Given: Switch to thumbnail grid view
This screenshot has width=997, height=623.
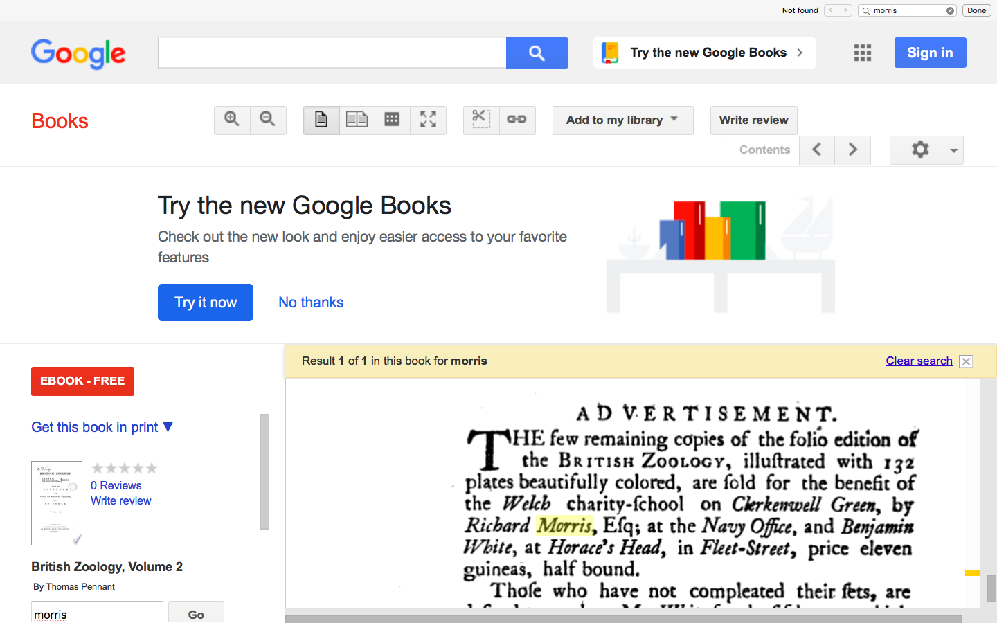Looking at the screenshot, I should click(x=392, y=120).
